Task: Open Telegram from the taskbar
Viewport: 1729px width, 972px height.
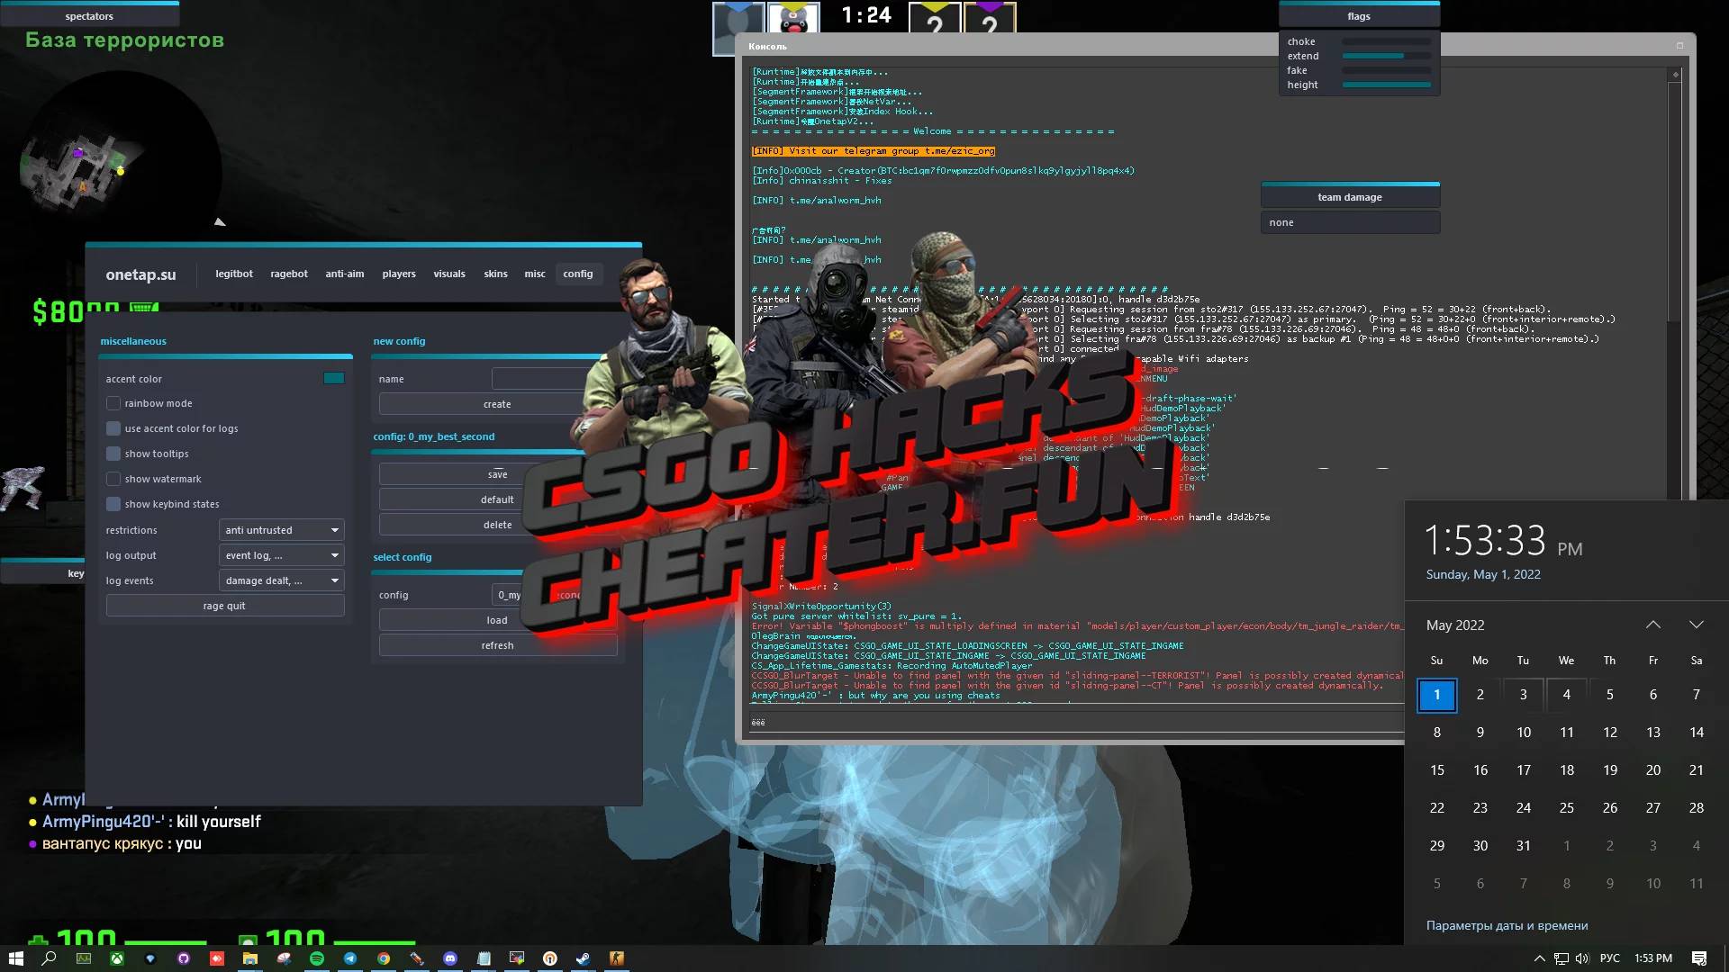Action: coord(351,958)
